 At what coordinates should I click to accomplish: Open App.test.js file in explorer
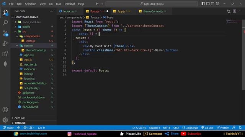(x=31, y=64)
